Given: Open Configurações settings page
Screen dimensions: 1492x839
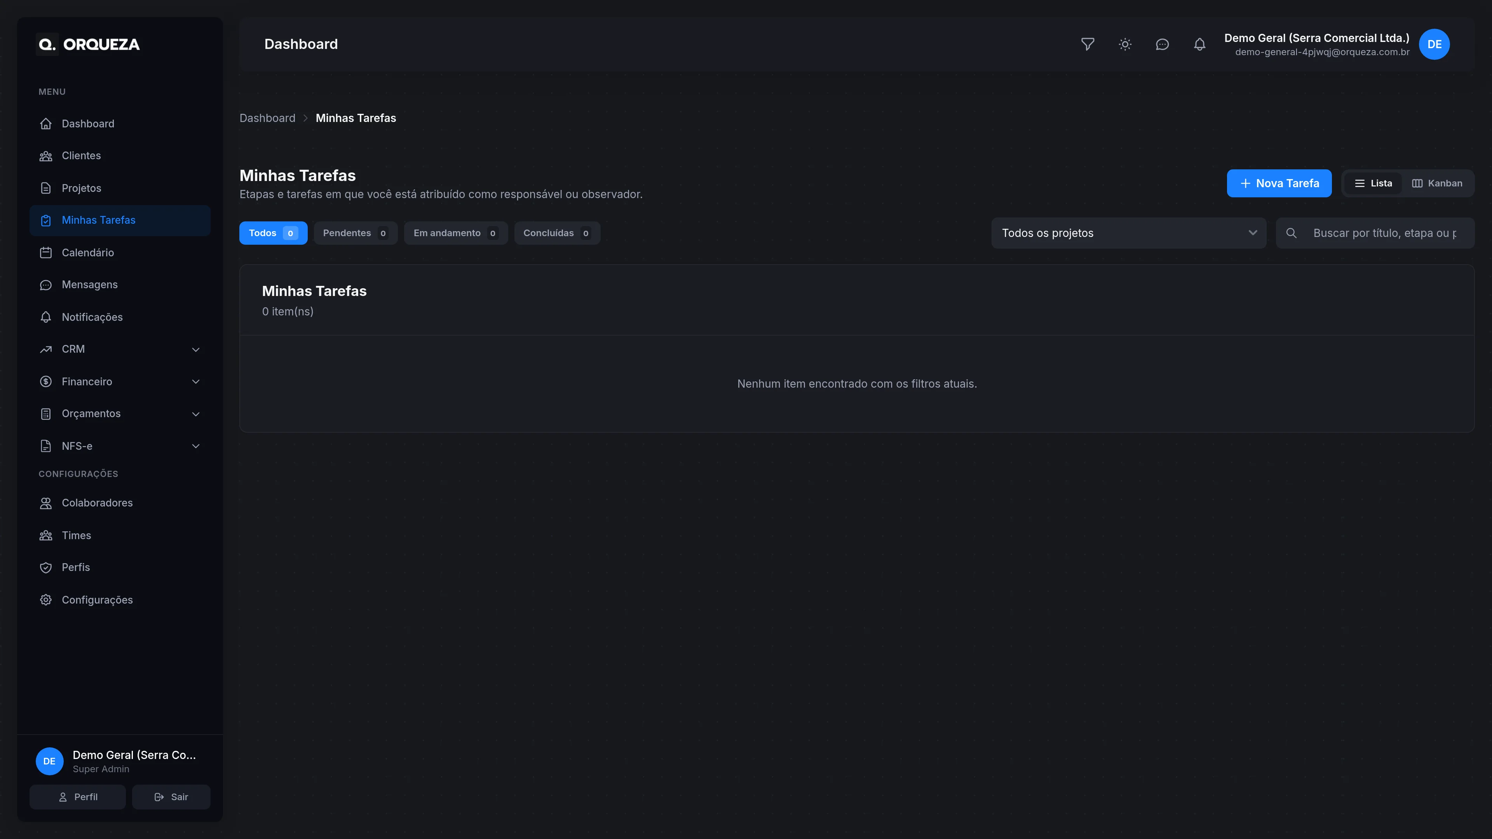Looking at the screenshot, I should coord(120,600).
